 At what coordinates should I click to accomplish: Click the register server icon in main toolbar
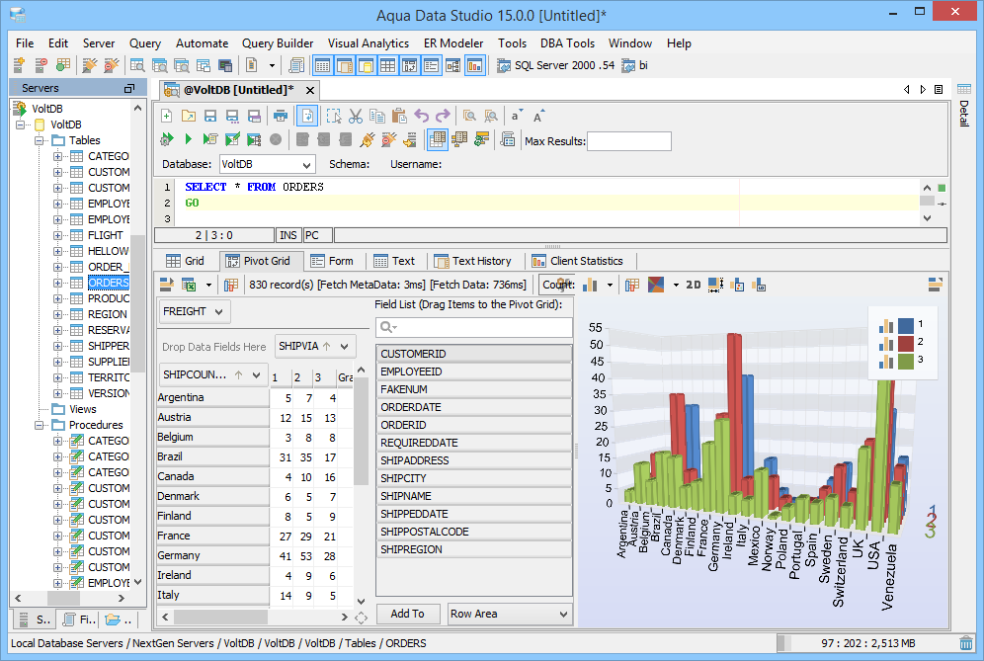tap(19, 65)
